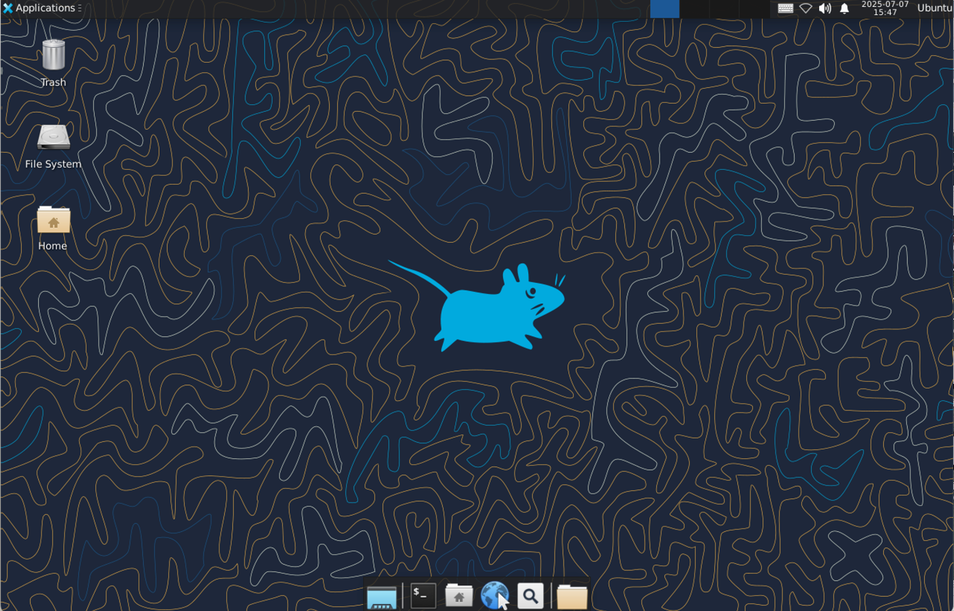This screenshot has width=954, height=611.
Task: Click the volume speaker icon
Action: [x=825, y=8]
